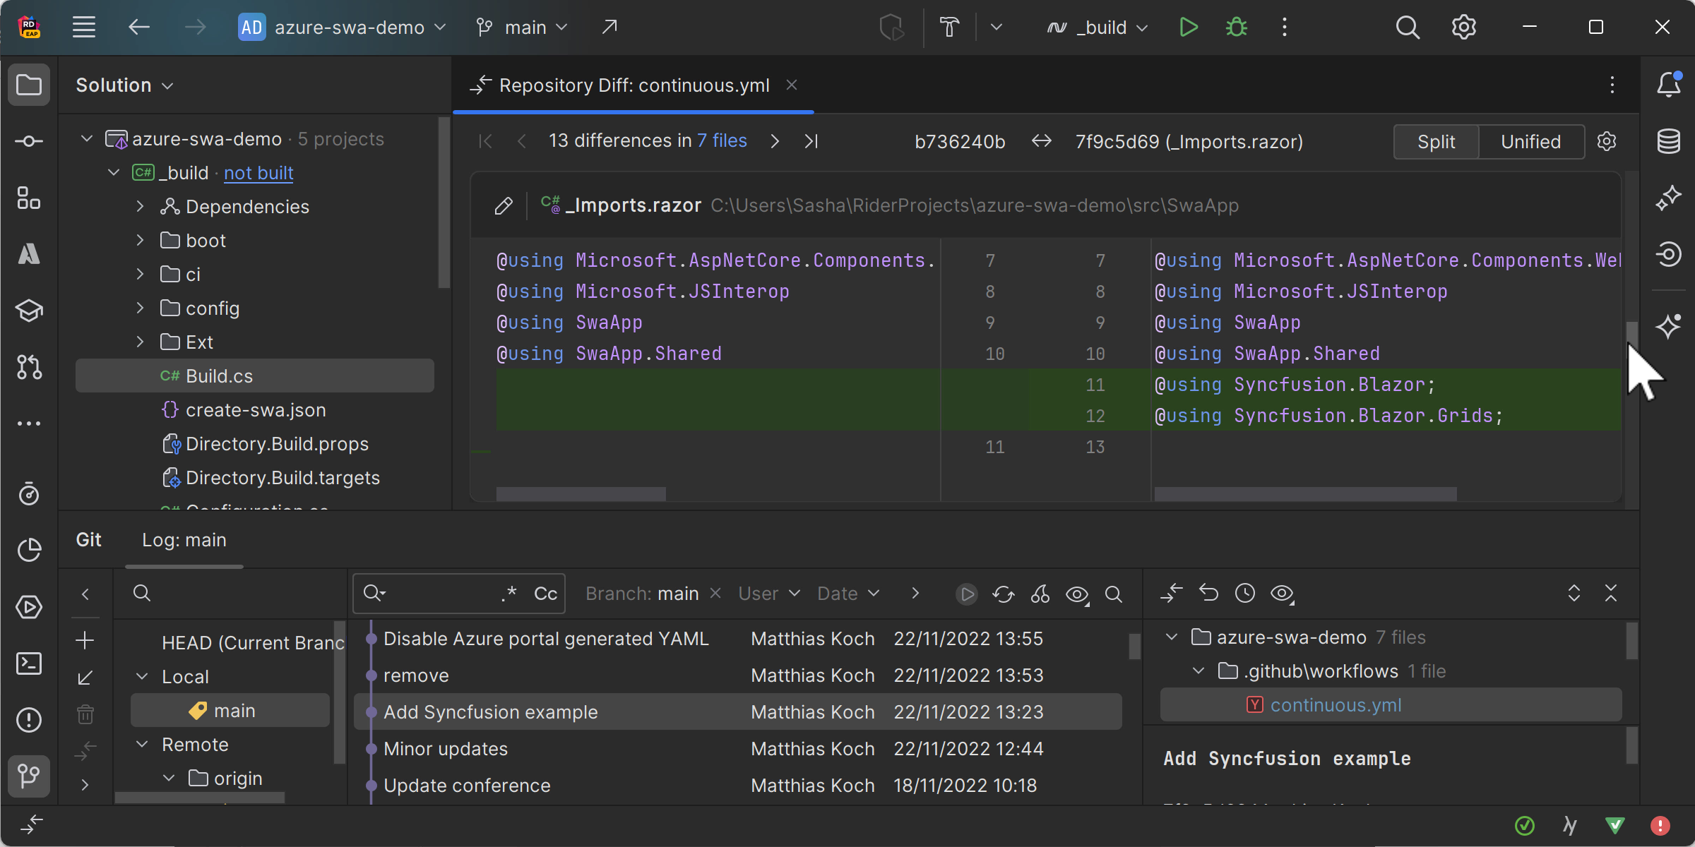Open view options eye in log toolbar
Image resolution: width=1695 pixels, height=847 pixels.
pyautogui.click(x=1077, y=594)
